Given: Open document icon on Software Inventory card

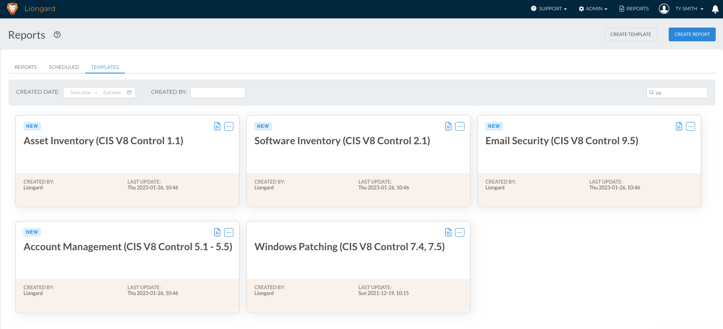Looking at the screenshot, I should click(x=448, y=126).
